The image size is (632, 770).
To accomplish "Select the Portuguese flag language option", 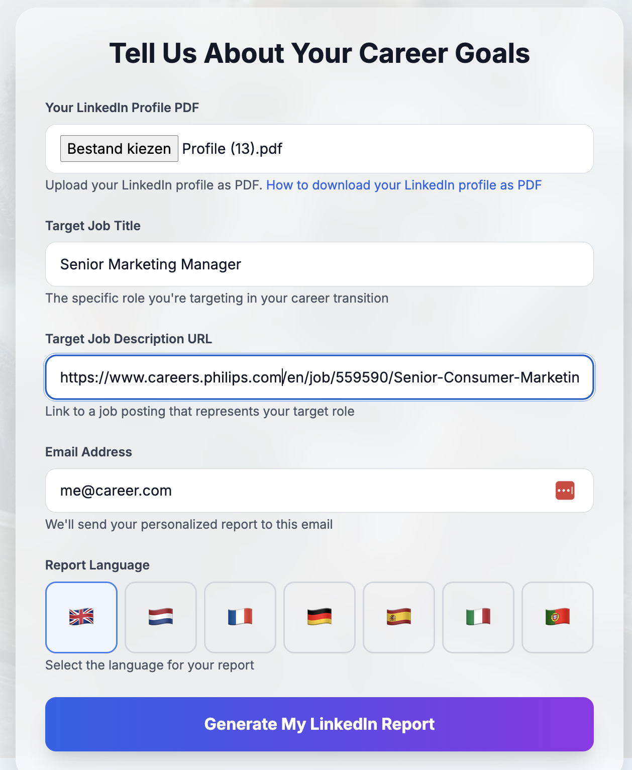I will click(x=558, y=617).
